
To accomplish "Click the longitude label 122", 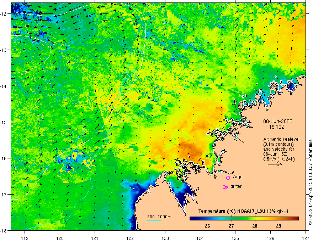I will point(130,238).
